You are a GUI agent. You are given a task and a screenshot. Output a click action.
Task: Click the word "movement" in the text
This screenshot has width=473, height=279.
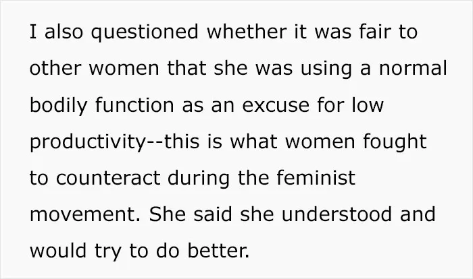(x=82, y=214)
